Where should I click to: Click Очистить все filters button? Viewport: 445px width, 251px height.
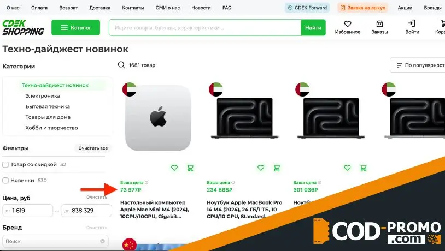click(93, 148)
